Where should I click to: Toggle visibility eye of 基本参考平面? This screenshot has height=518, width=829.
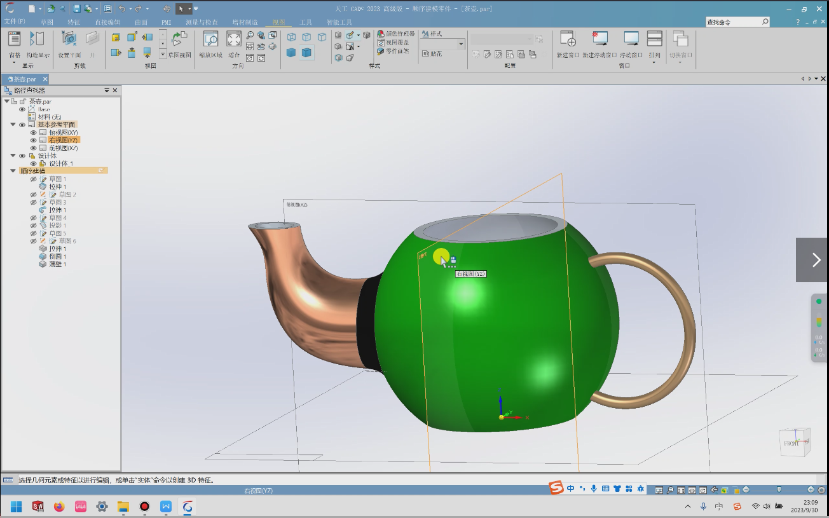(22, 125)
